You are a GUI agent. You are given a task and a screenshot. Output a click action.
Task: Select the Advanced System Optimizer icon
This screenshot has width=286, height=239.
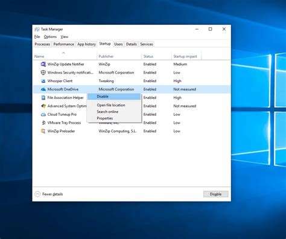point(43,106)
